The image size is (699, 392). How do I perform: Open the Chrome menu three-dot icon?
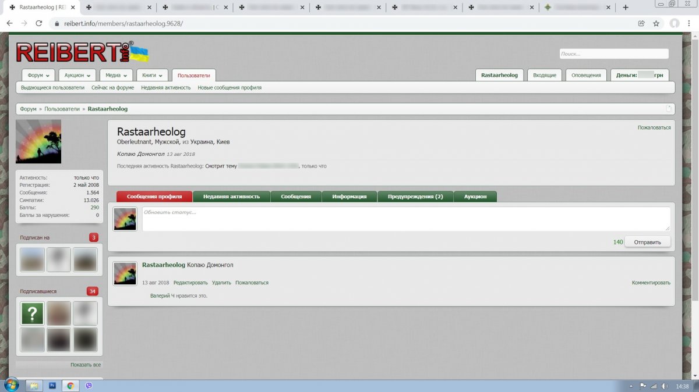point(691,23)
